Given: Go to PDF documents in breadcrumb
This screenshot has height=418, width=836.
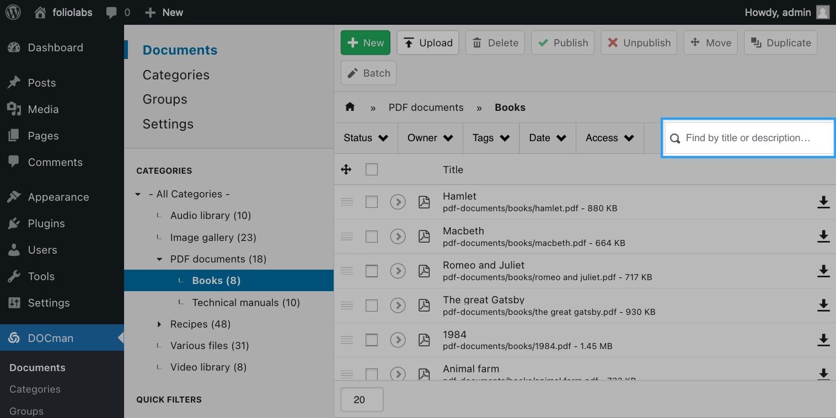Looking at the screenshot, I should [426, 107].
